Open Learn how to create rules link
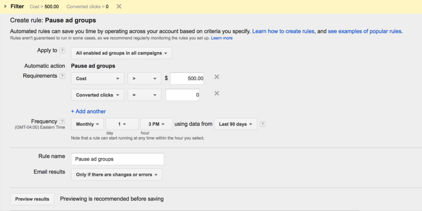The height and width of the screenshot is (211, 422). coord(283,31)
